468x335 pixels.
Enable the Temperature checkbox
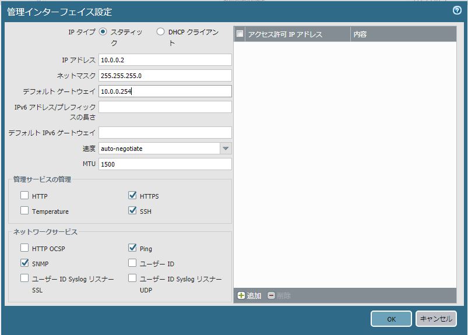coord(24,211)
